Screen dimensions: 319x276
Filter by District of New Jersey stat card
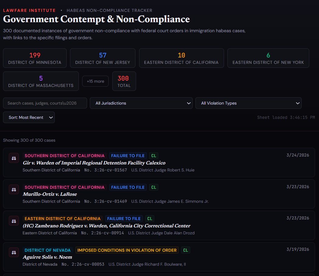pyautogui.click(x=103, y=58)
